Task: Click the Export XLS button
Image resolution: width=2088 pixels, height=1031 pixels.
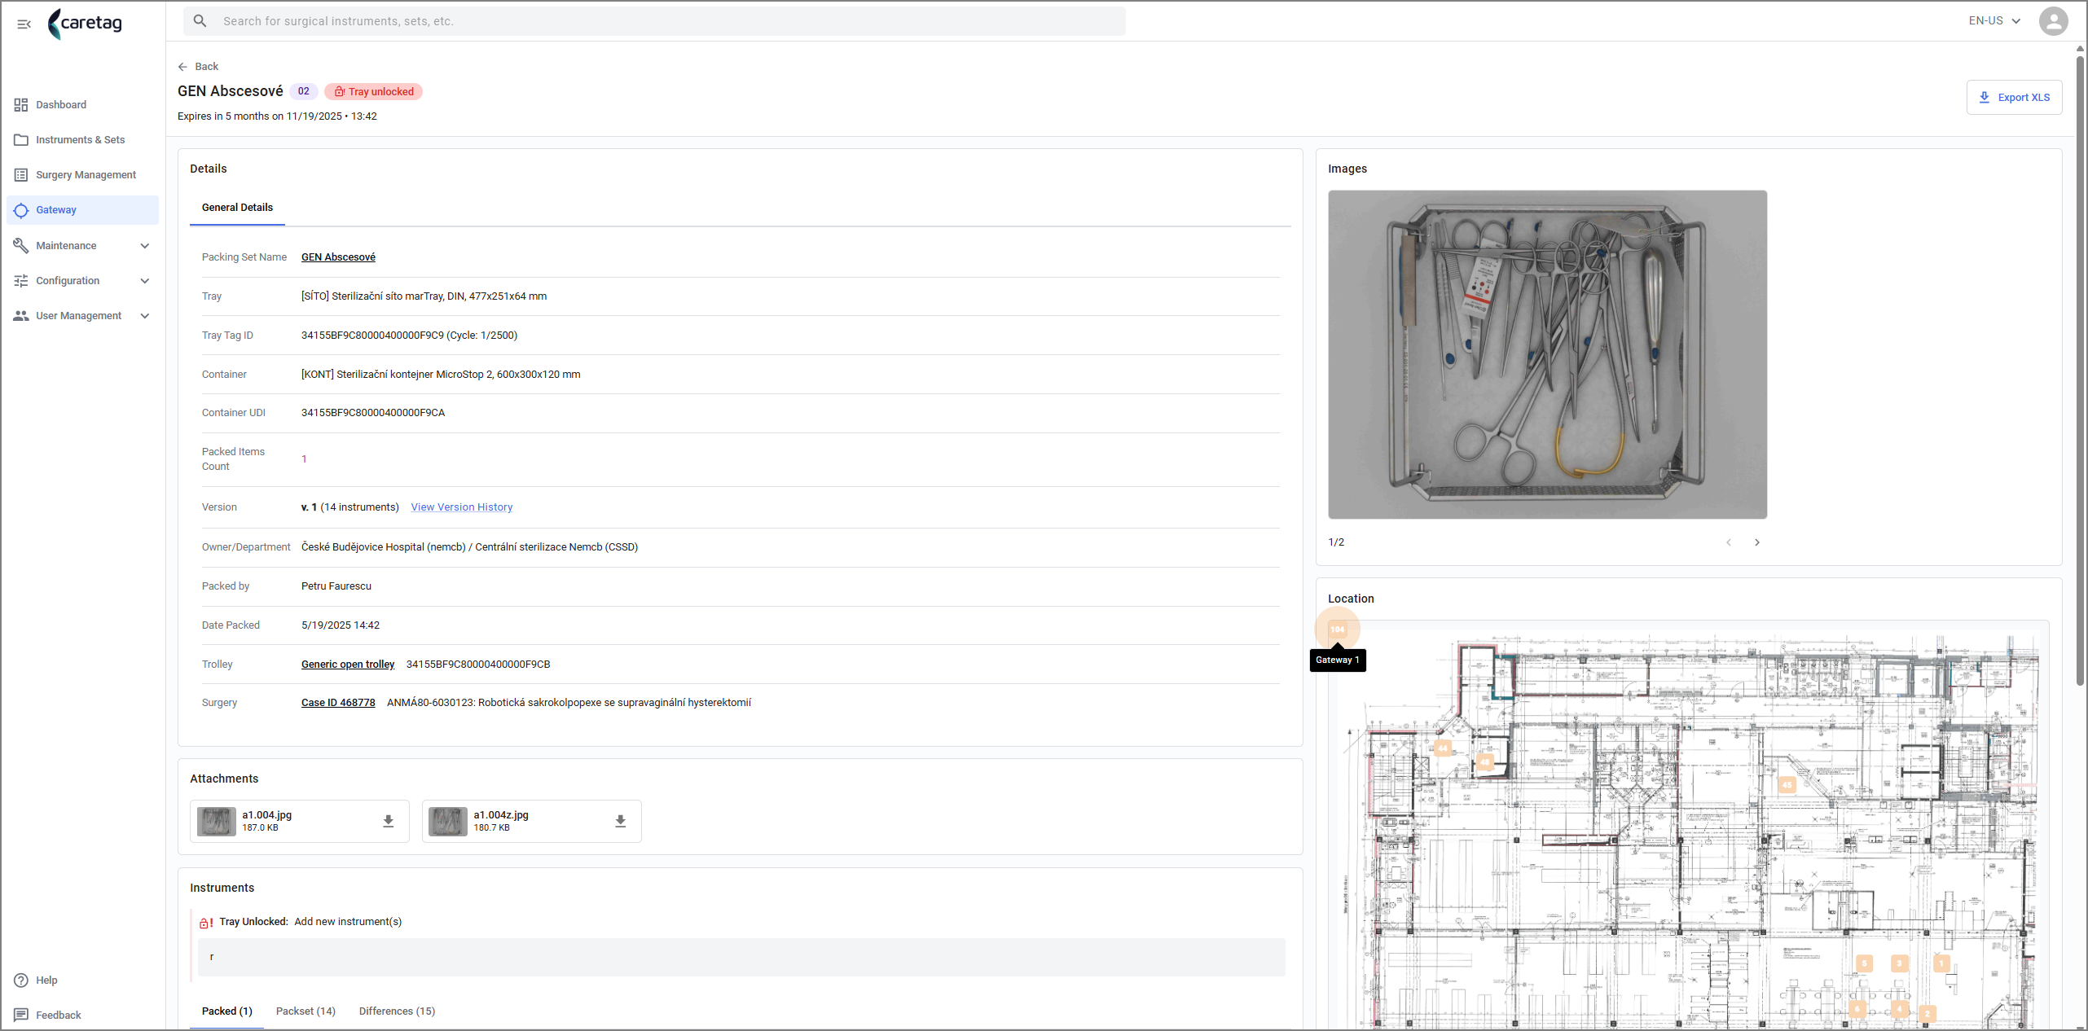Action: coord(2013,97)
